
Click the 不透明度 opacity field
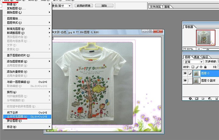[218, 61]
